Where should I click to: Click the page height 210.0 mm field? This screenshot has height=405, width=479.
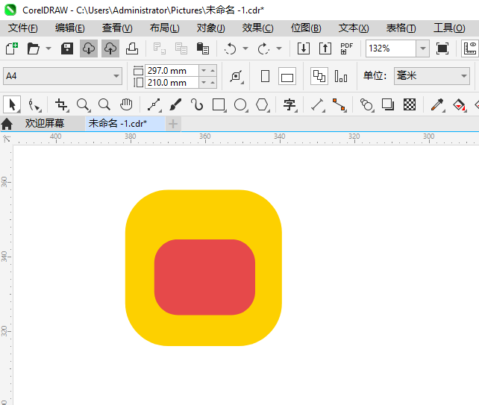pyautogui.click(x=172, y=83)
